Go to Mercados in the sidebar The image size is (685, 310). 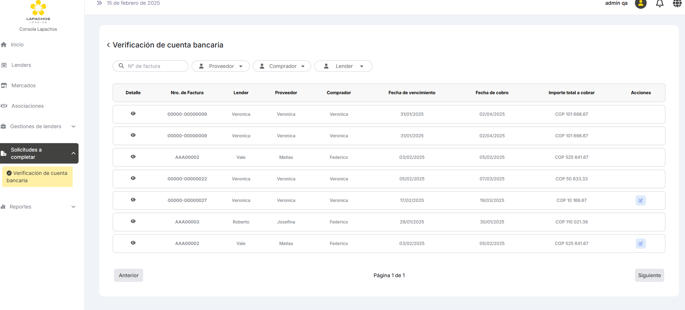[x=23, y=85]
